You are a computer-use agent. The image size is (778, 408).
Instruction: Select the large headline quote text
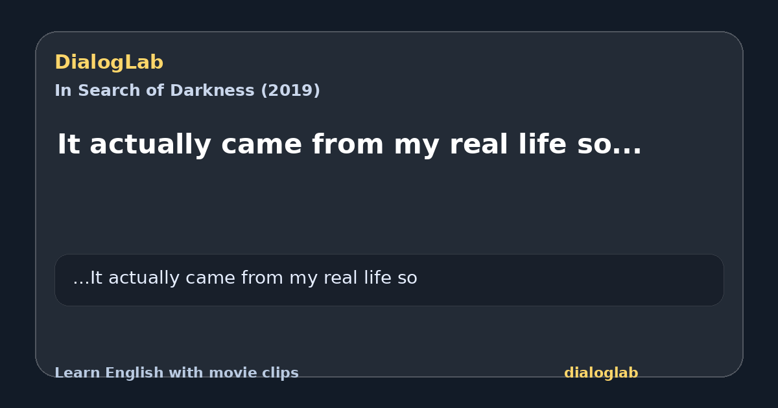pyautogui.click(x=349, y=145)
